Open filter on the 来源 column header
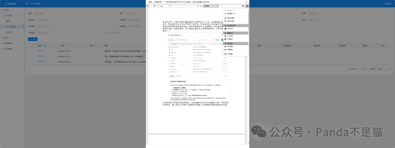Image resolution: width=395 pixels, height=148 pixels. click(270, 46)
